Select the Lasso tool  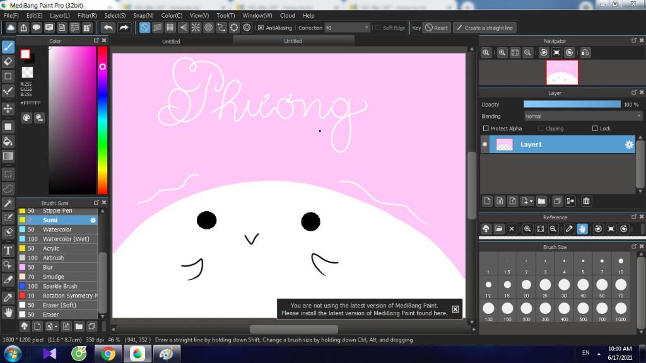click(8, 189)
